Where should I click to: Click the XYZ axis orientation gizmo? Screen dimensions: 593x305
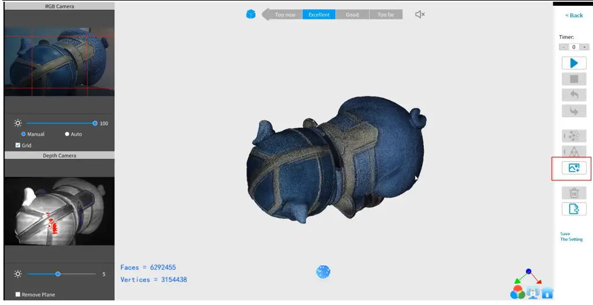(528, 277)
